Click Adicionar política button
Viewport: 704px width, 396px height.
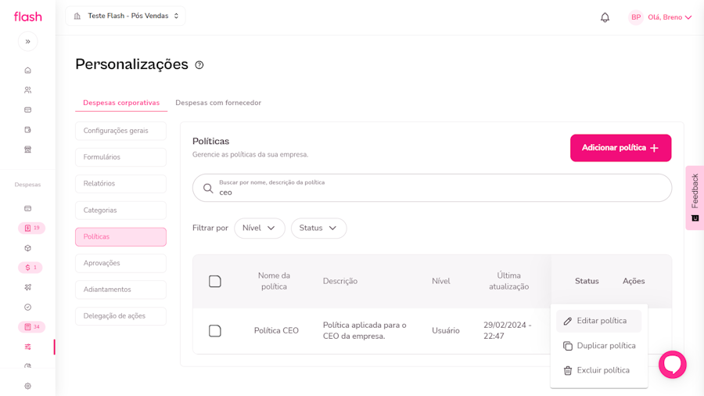tap(620, 148)
